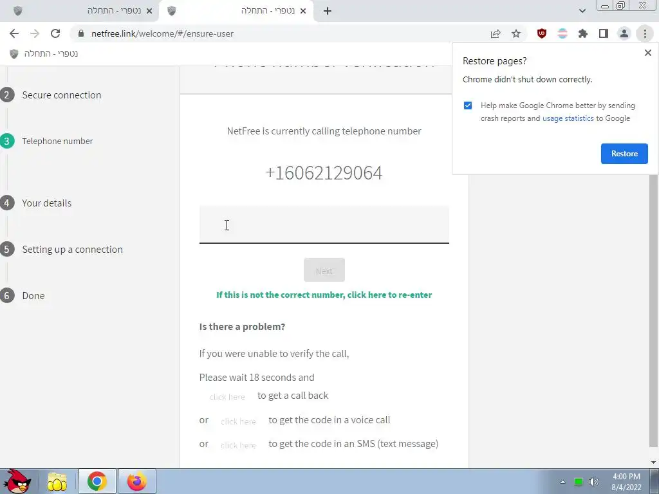Viewport: 659px width, 494px height.
Task: Open a new tab with the plus button
Action: pyautogui.click(x=328, y=11)
